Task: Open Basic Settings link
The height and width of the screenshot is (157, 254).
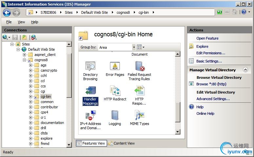Action: tap(209, 61)
